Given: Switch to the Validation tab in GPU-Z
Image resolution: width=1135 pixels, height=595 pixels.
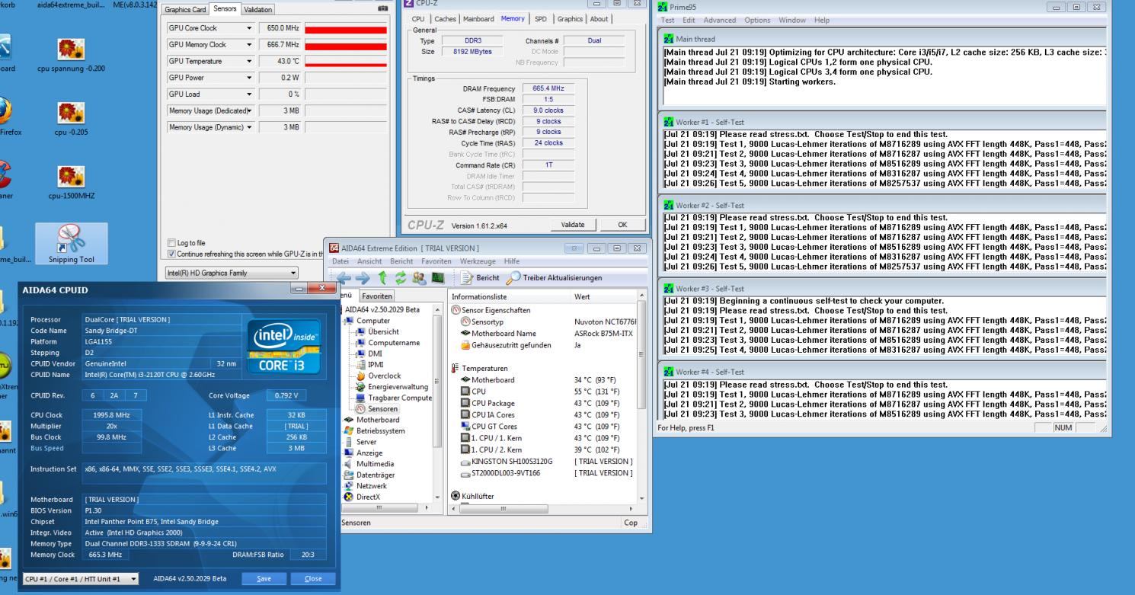Looking at the screenshot, I should [258, 10].
